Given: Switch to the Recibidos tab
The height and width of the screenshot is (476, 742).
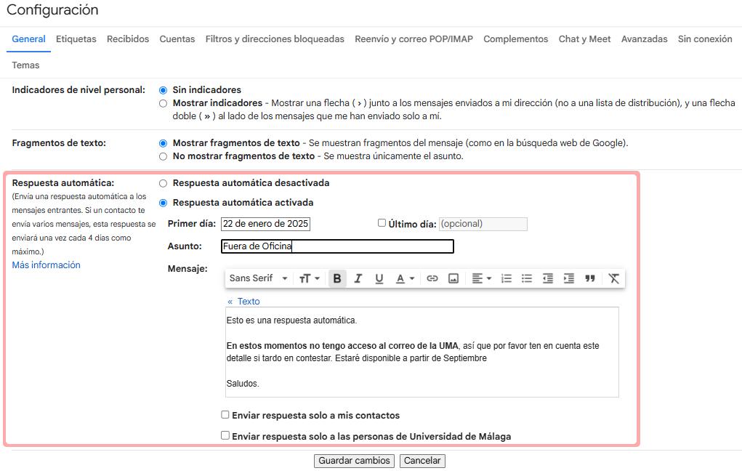Looking at the screenshot, I should 128,39.
